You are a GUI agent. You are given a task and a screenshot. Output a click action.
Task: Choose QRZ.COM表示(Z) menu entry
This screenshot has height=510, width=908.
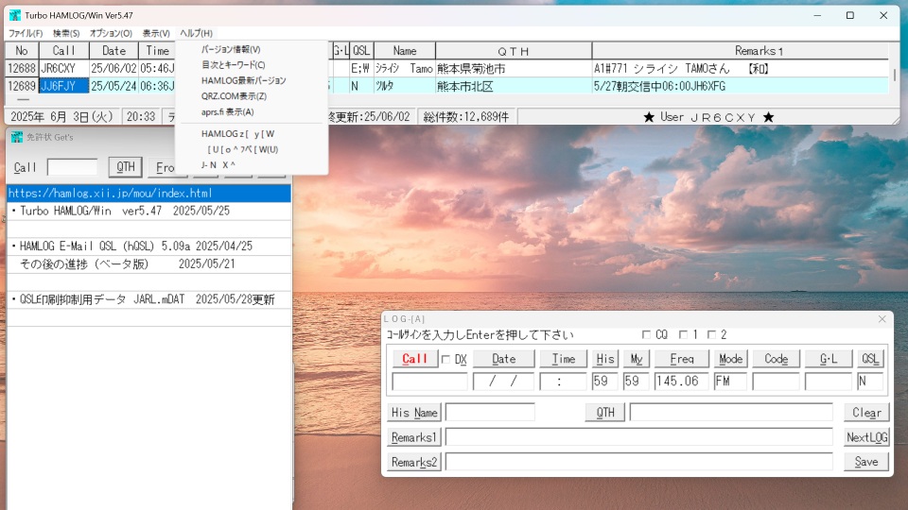(x=234, y=96)
